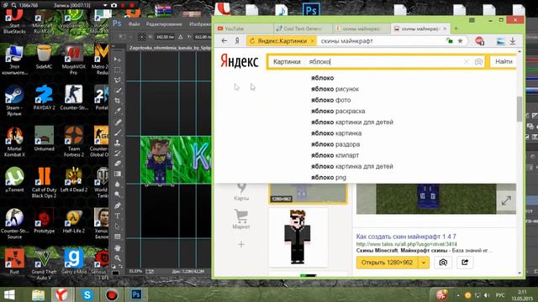The width and height of the screenshot is (538, 302).
Task: Clear the search query with X
Action: (466, 61)
